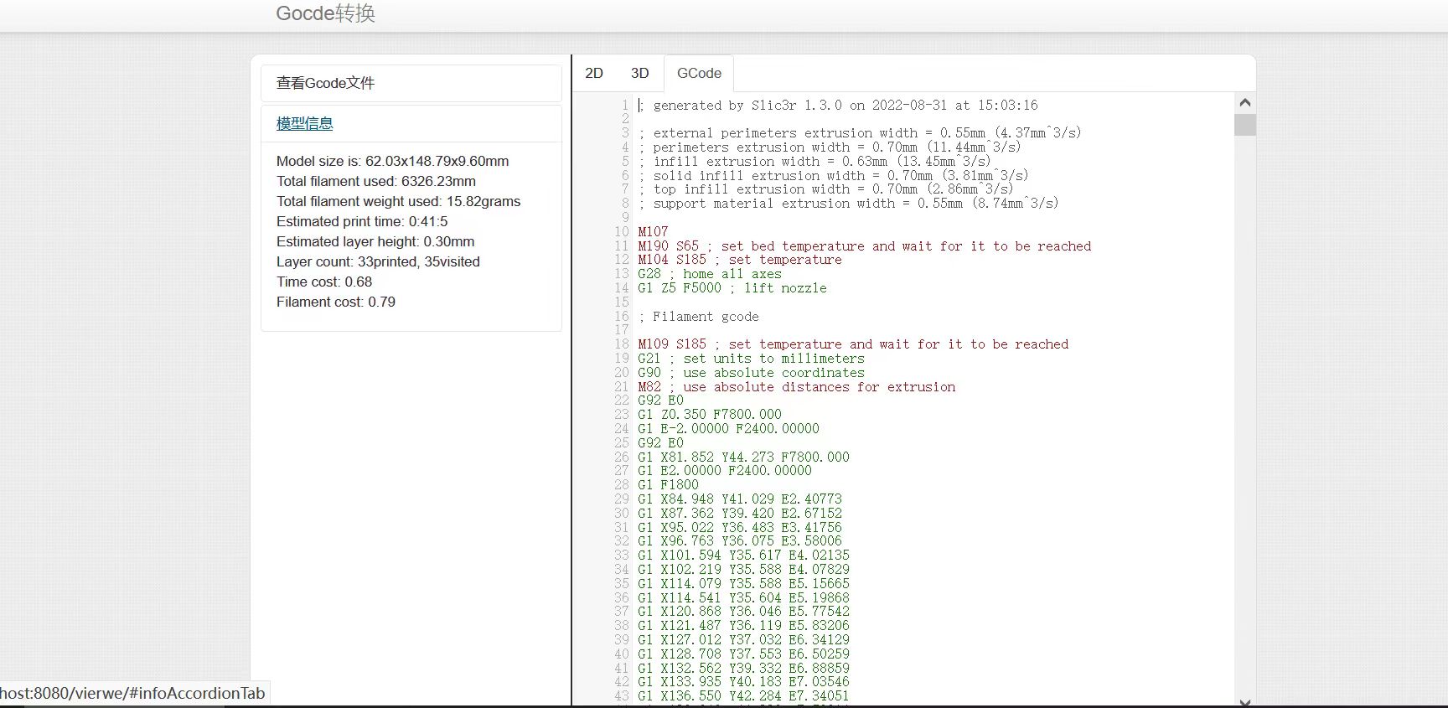The width and height of the screenshot is (1448, 708).
Task: Click the solid infill extrusion width comment
Action: click(833, 176)
